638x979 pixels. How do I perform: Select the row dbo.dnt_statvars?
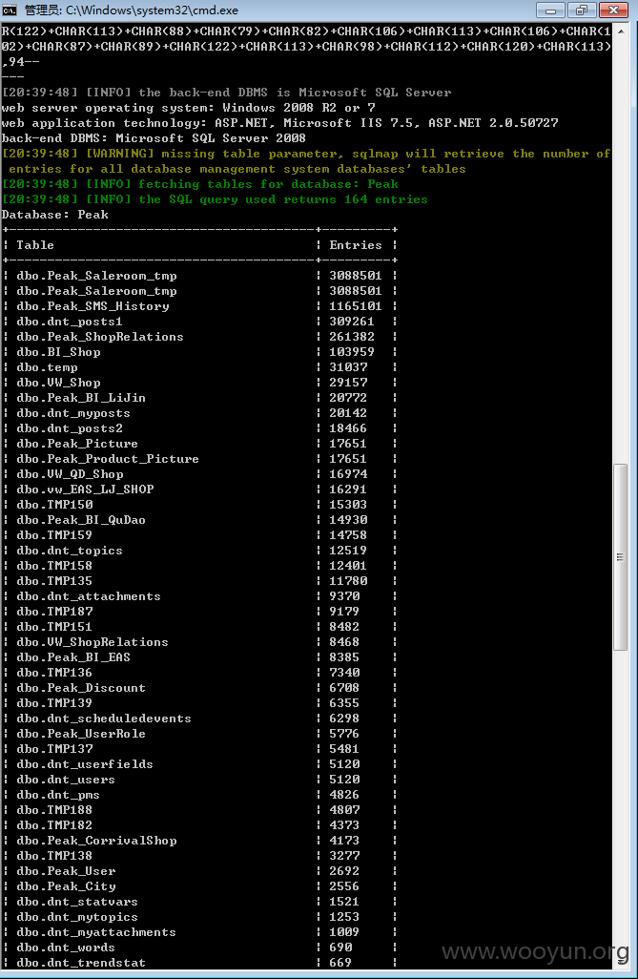point(199,903)
